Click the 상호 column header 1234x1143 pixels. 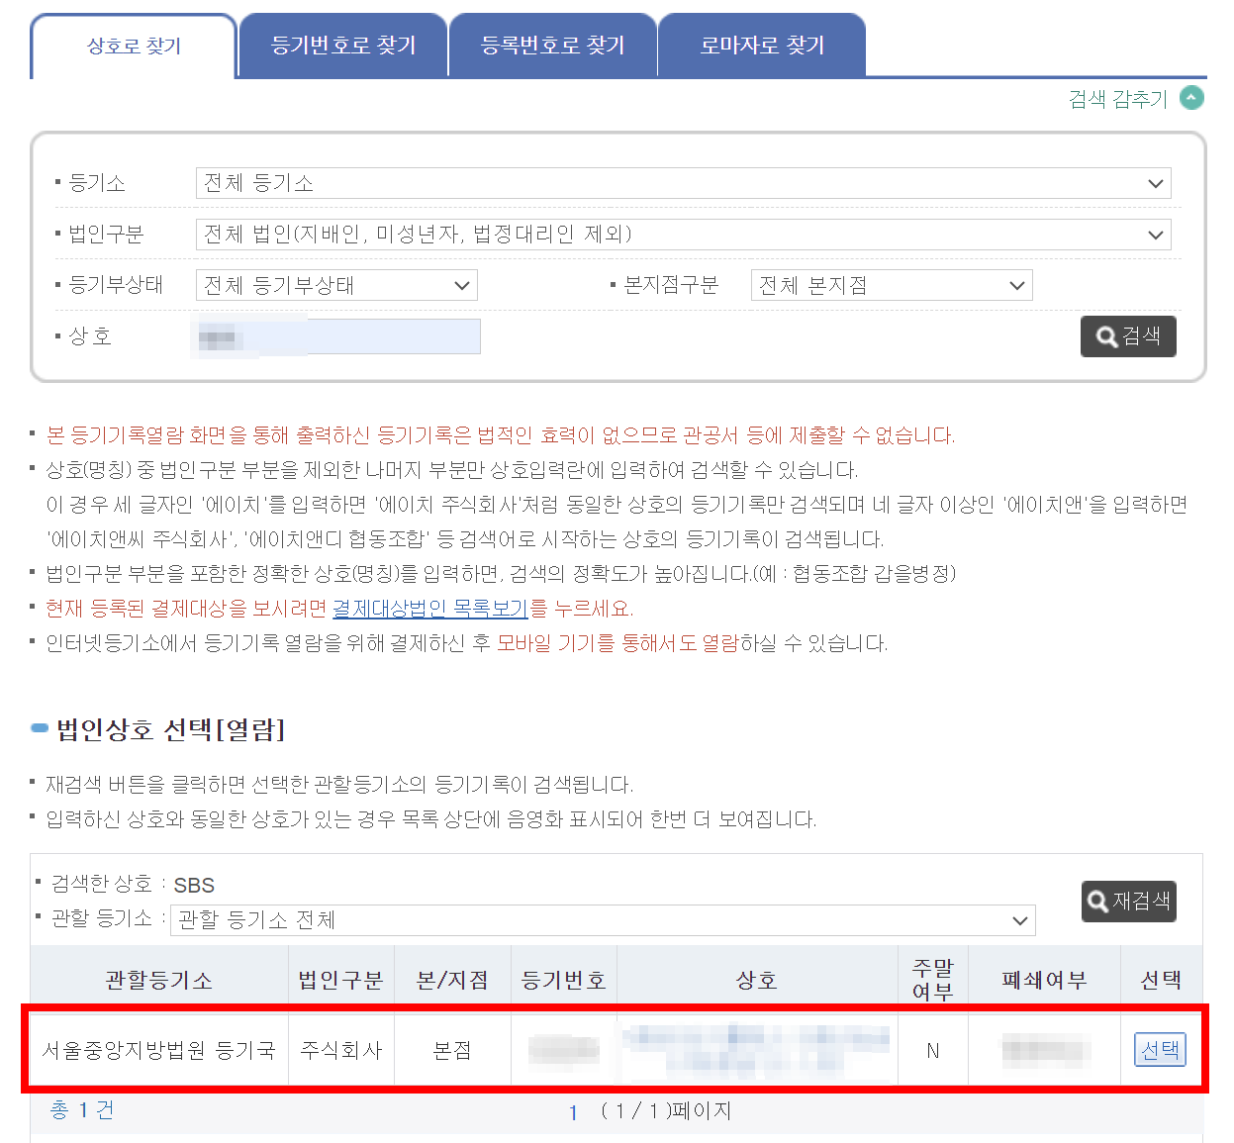point(757,980)
